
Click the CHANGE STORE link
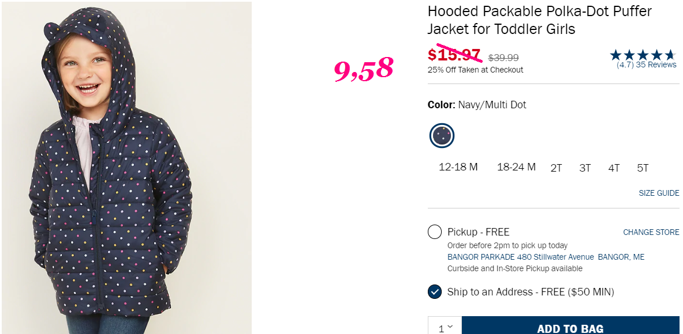click(651, 233)
